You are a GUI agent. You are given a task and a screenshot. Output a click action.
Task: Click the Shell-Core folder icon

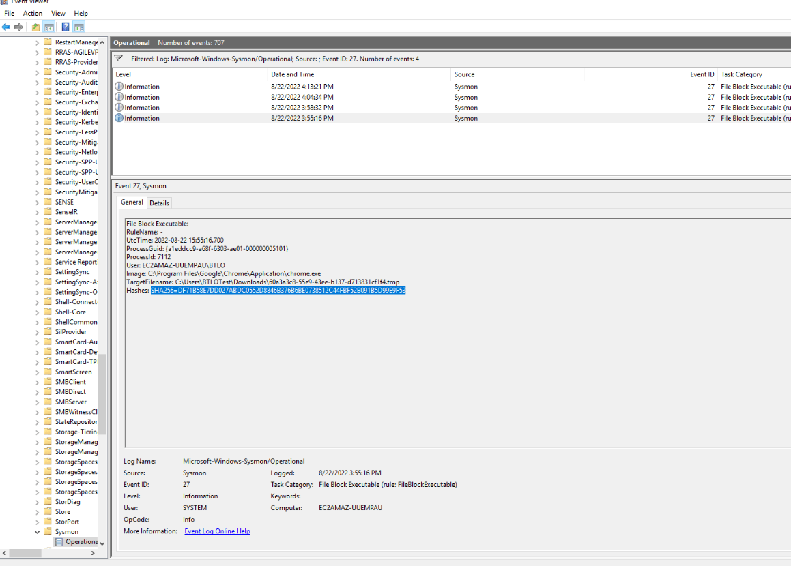[x=47, y=312]
